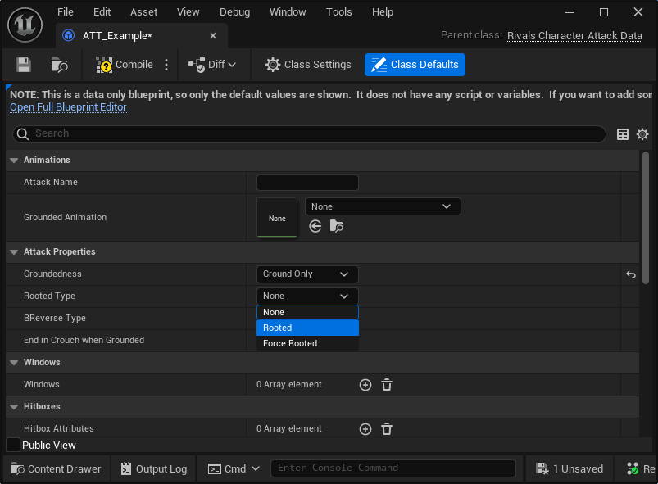Open parent class Rivals Character Attack Data
The height and width of the screenshot is (484, 658).
pyautogui.click(x=574, y=36)
